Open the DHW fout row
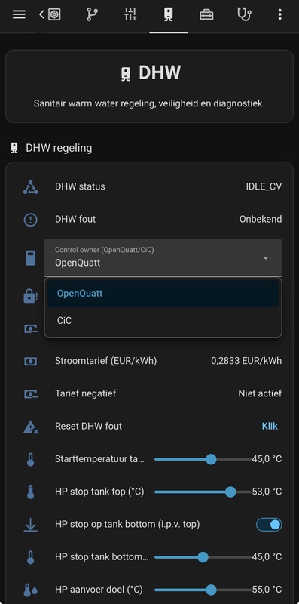The width and height of the screenshot is (299, 604). [149, 220]
